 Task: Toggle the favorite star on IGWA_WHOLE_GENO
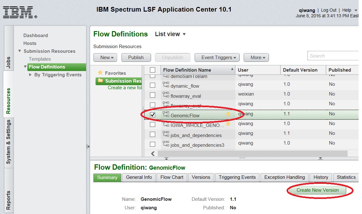pos(228,124)
